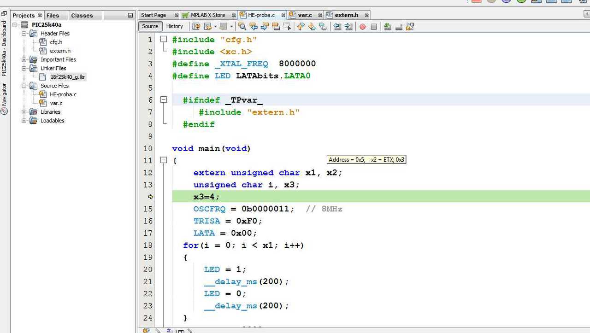Shift the current line left
The image size is (590, 333).
pyautogui.click(x=337, y=27)
